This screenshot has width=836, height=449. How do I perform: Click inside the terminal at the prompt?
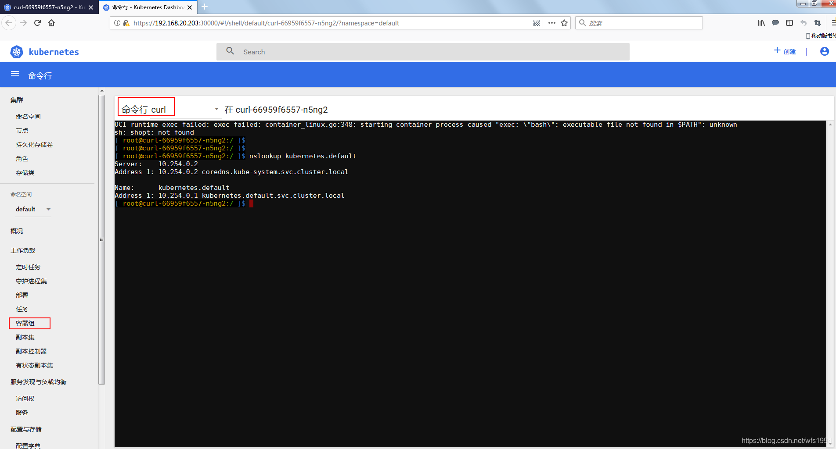(x=251, y=203)
